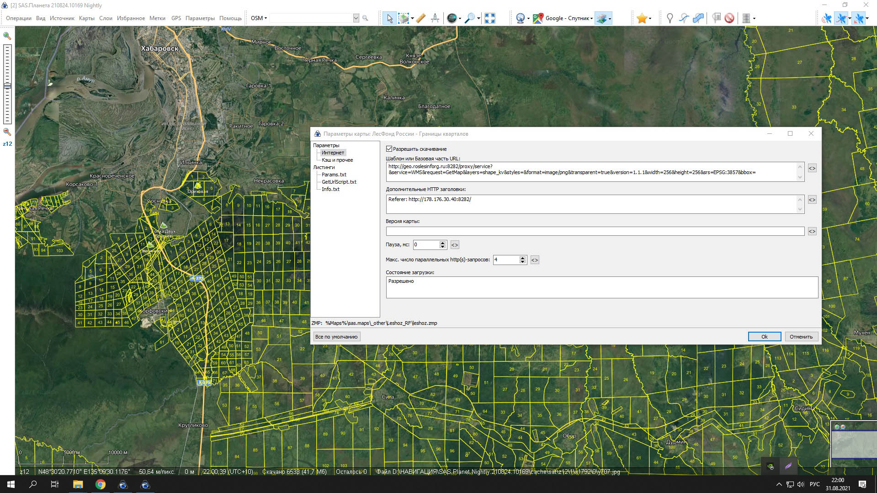
Task: Click the zoom-in magnifier on left sidebar
Action: tap(7, 36)
